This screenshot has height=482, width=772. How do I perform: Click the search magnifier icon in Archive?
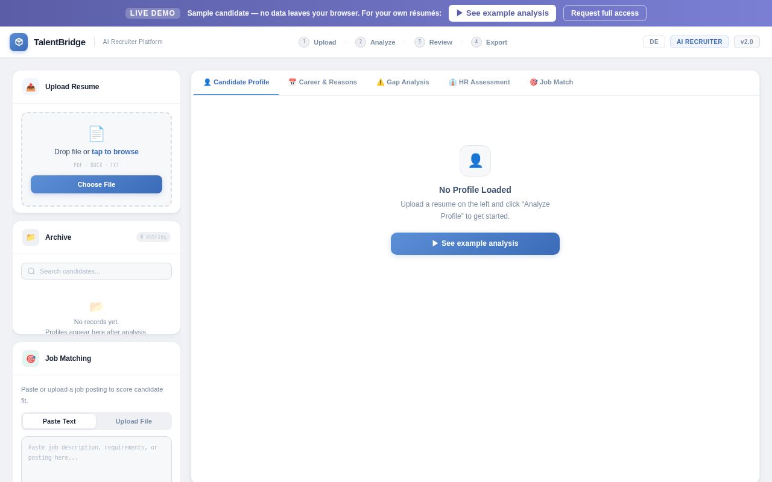point(31,271)
